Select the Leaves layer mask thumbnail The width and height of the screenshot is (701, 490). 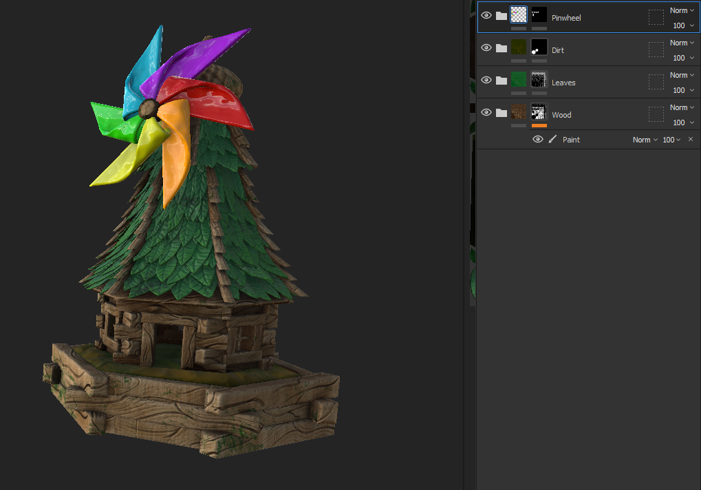[x=539, y=79]
